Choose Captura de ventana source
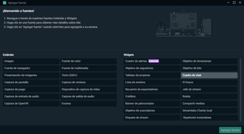 click(x=88, y=82)
